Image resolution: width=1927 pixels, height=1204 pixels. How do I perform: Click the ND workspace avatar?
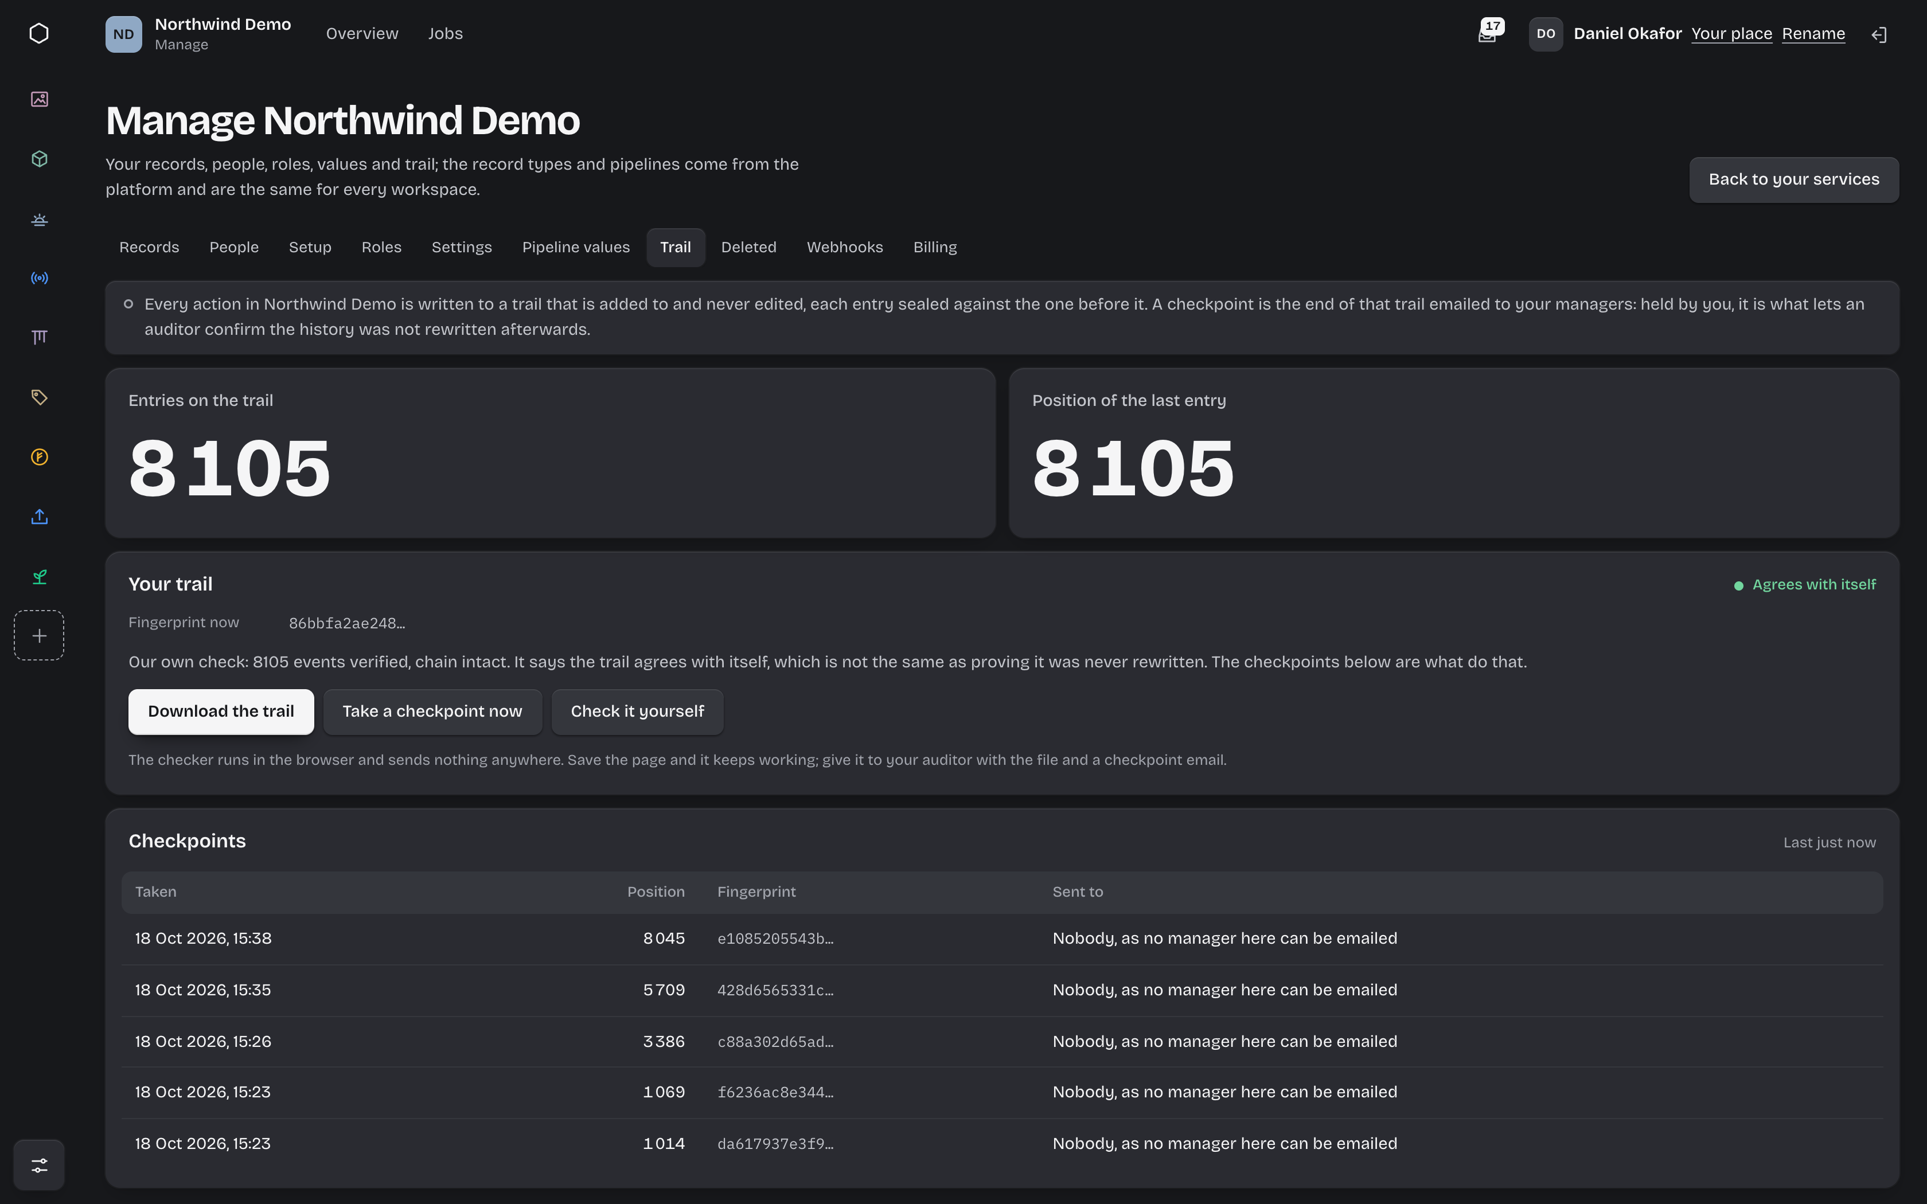[x=123, y=34]
